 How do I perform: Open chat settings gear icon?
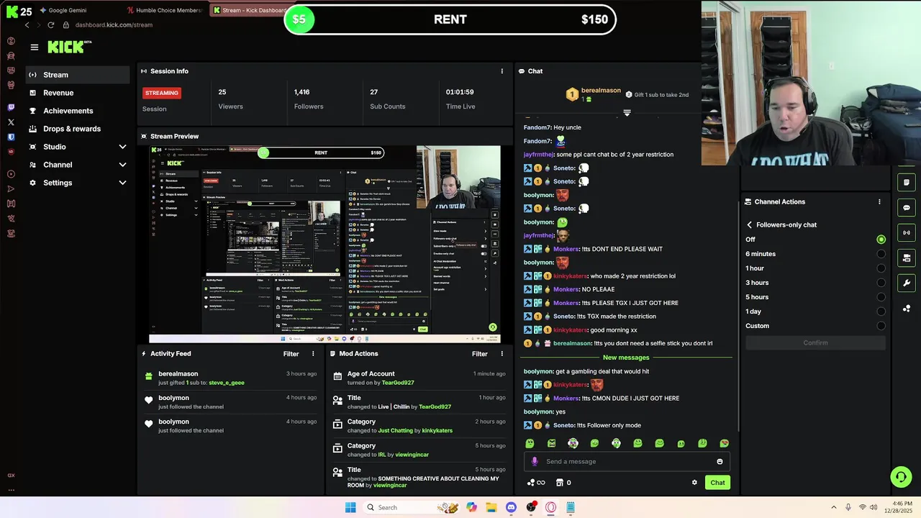(x=694, y=483)
